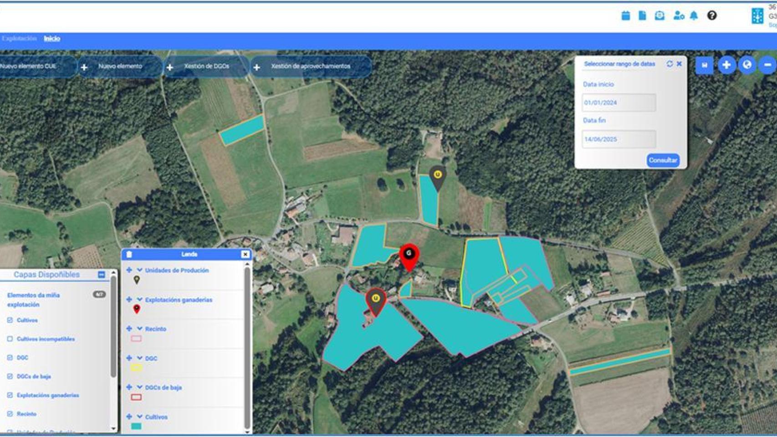Click the Nuevo elemento button
Viewport: 777px width, 437px height.
(120, 66)
